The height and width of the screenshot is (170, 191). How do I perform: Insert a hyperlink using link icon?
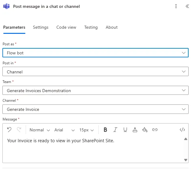point(155,130)
